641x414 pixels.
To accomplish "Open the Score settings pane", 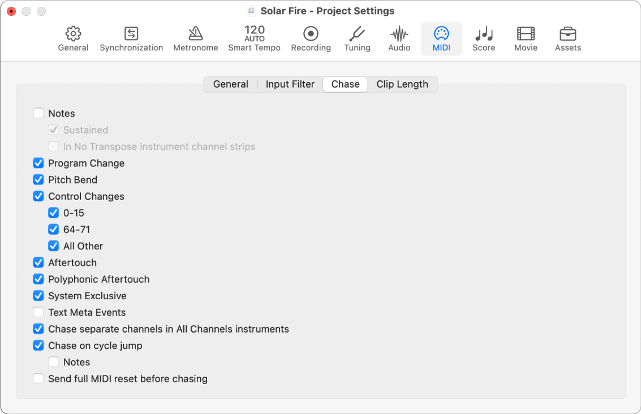I will pyautogui.click(x=484, y=39).
